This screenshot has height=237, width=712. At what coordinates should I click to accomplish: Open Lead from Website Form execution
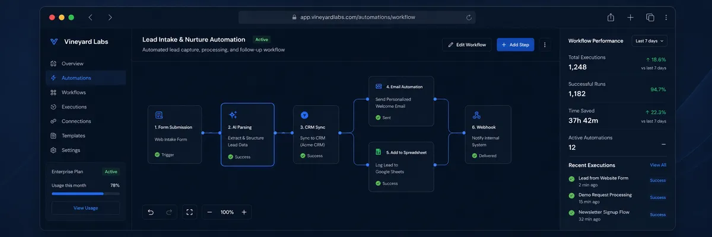[618, 181]
